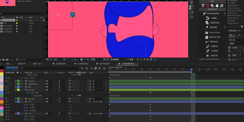Switch to 预览 preview tab
Image resolution: width=244 pixels, height=122 pixels.
[x=8, y=64]
